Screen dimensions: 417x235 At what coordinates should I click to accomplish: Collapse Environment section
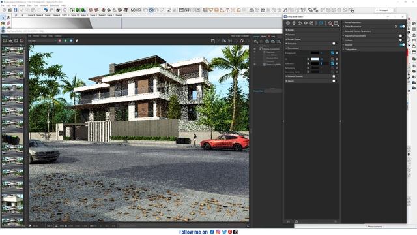[x=311, y=48]
